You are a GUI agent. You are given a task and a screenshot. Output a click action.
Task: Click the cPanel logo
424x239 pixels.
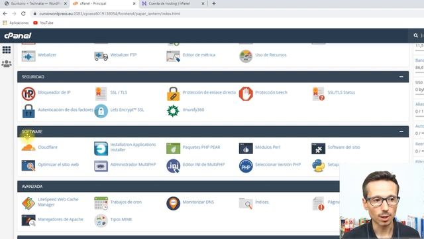(18, 35)
